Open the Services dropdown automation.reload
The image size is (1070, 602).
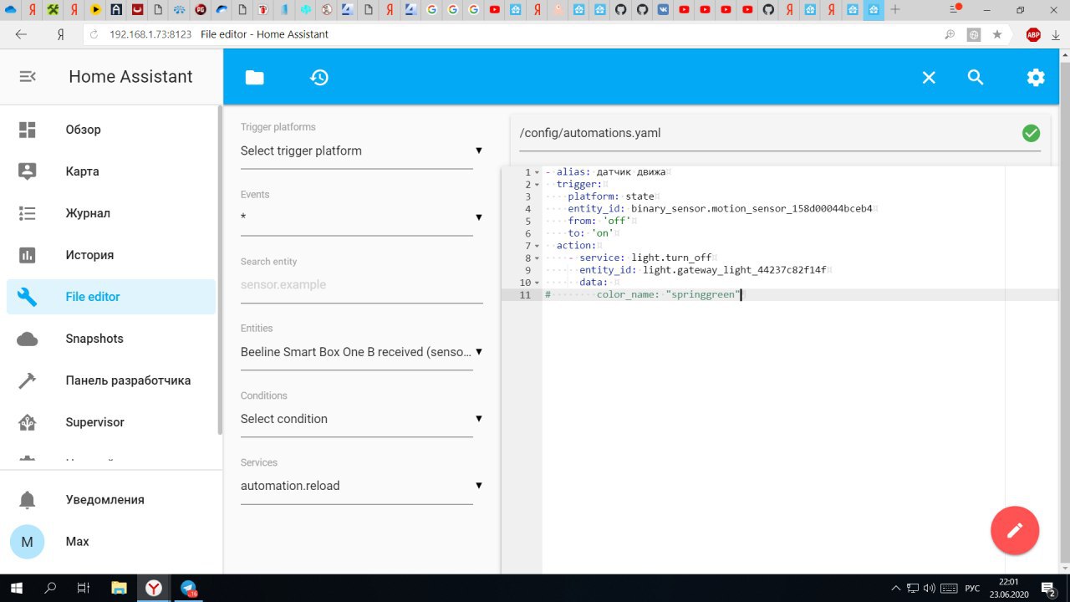coord(361,486)
